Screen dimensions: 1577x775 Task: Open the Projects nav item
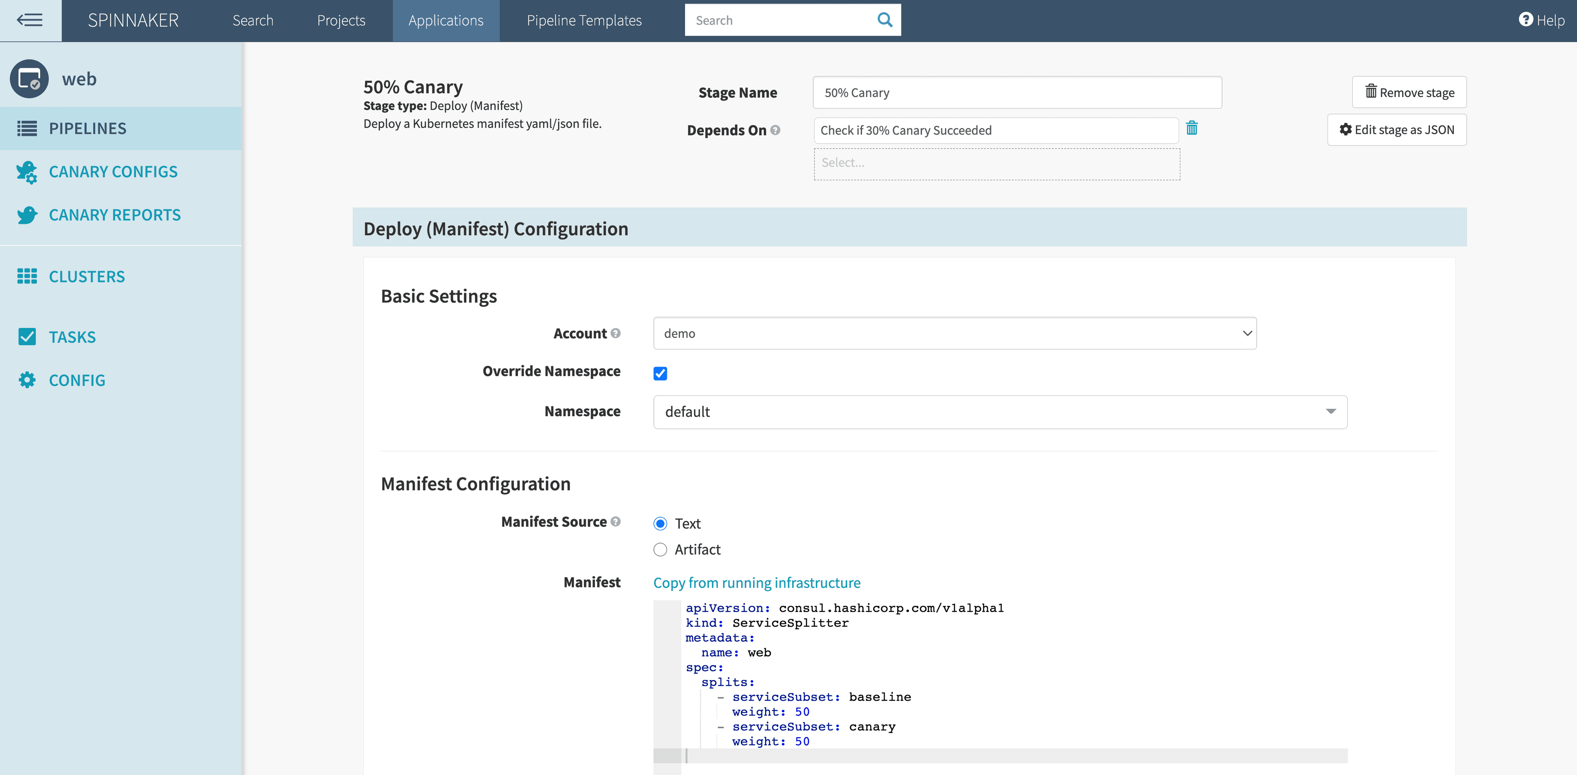pyautogui.click(x=341, y=20)
